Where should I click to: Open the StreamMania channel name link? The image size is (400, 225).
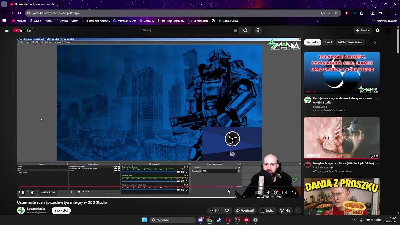coord(36,209)
